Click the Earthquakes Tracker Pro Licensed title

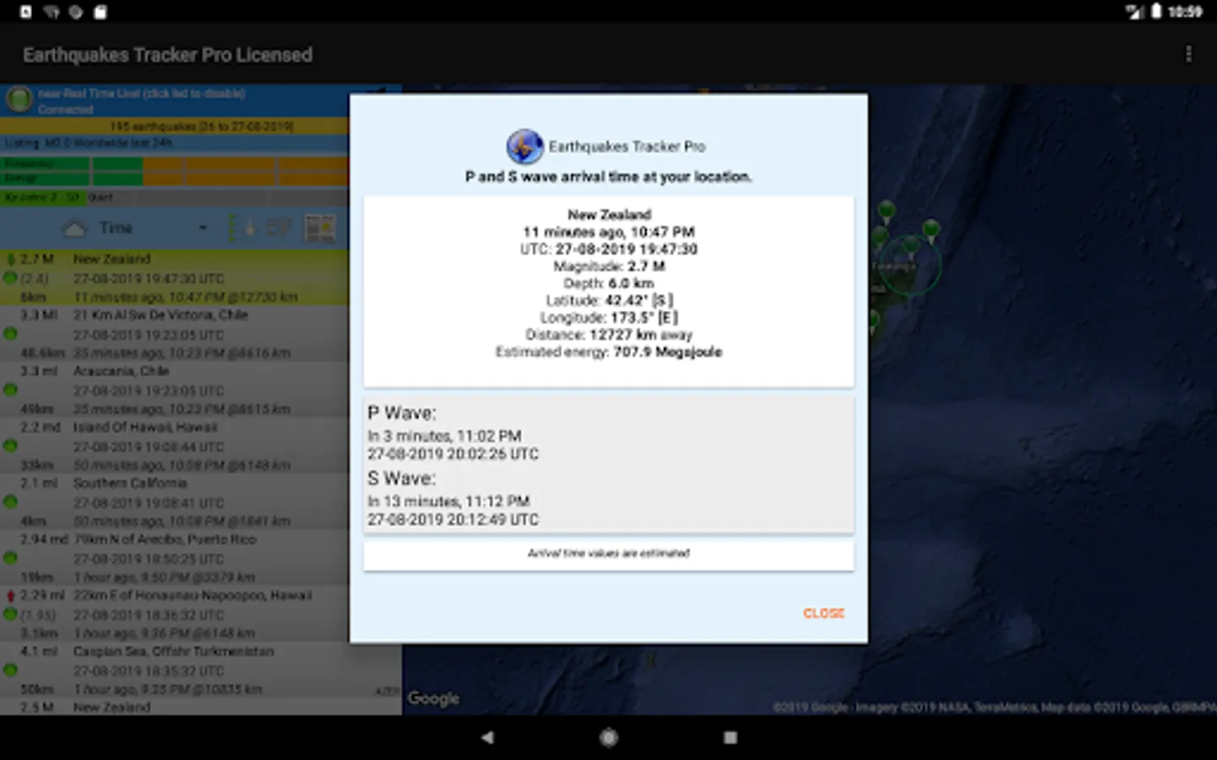click(x=167, y=55)
